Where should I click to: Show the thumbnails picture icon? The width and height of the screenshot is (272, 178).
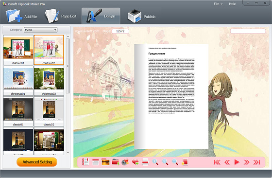[x=105, y=162]
